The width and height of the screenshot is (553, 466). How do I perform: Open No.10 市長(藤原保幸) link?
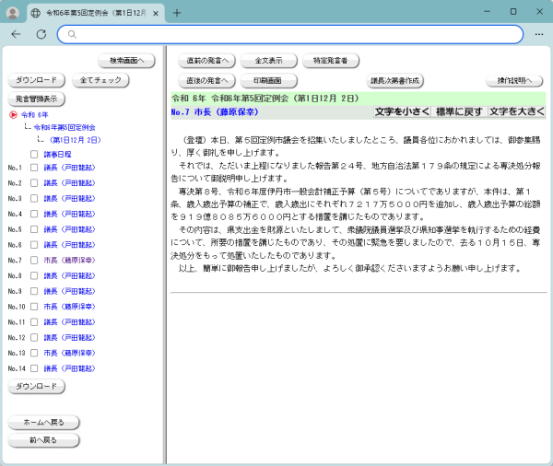(x=69, y=307)
